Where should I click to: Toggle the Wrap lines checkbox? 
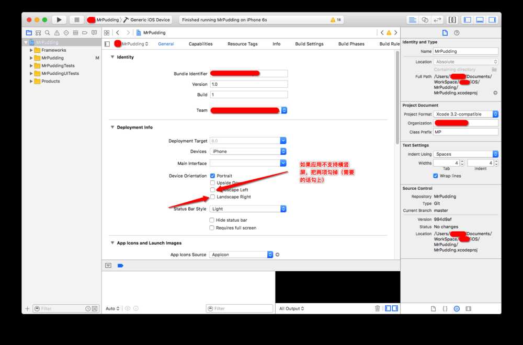tap(435, 176)
